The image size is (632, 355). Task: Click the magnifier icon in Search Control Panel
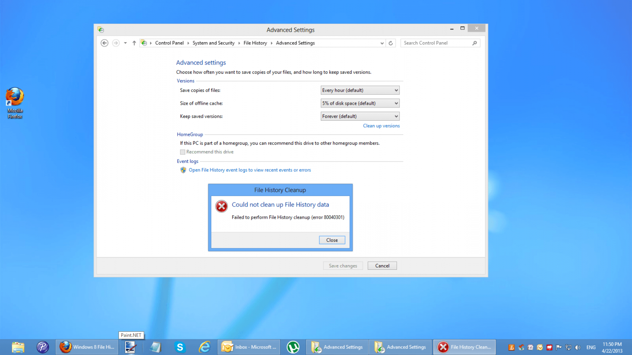pyautogui.click(x=475, y=43)
